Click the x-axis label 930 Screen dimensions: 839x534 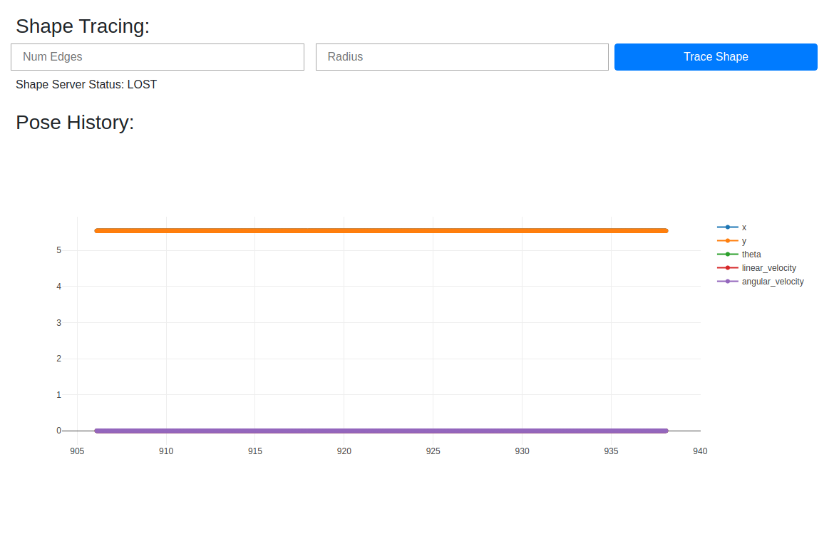(x=523, y=451)
